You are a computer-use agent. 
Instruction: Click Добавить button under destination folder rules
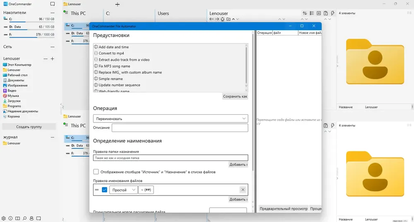click(238, 164)
